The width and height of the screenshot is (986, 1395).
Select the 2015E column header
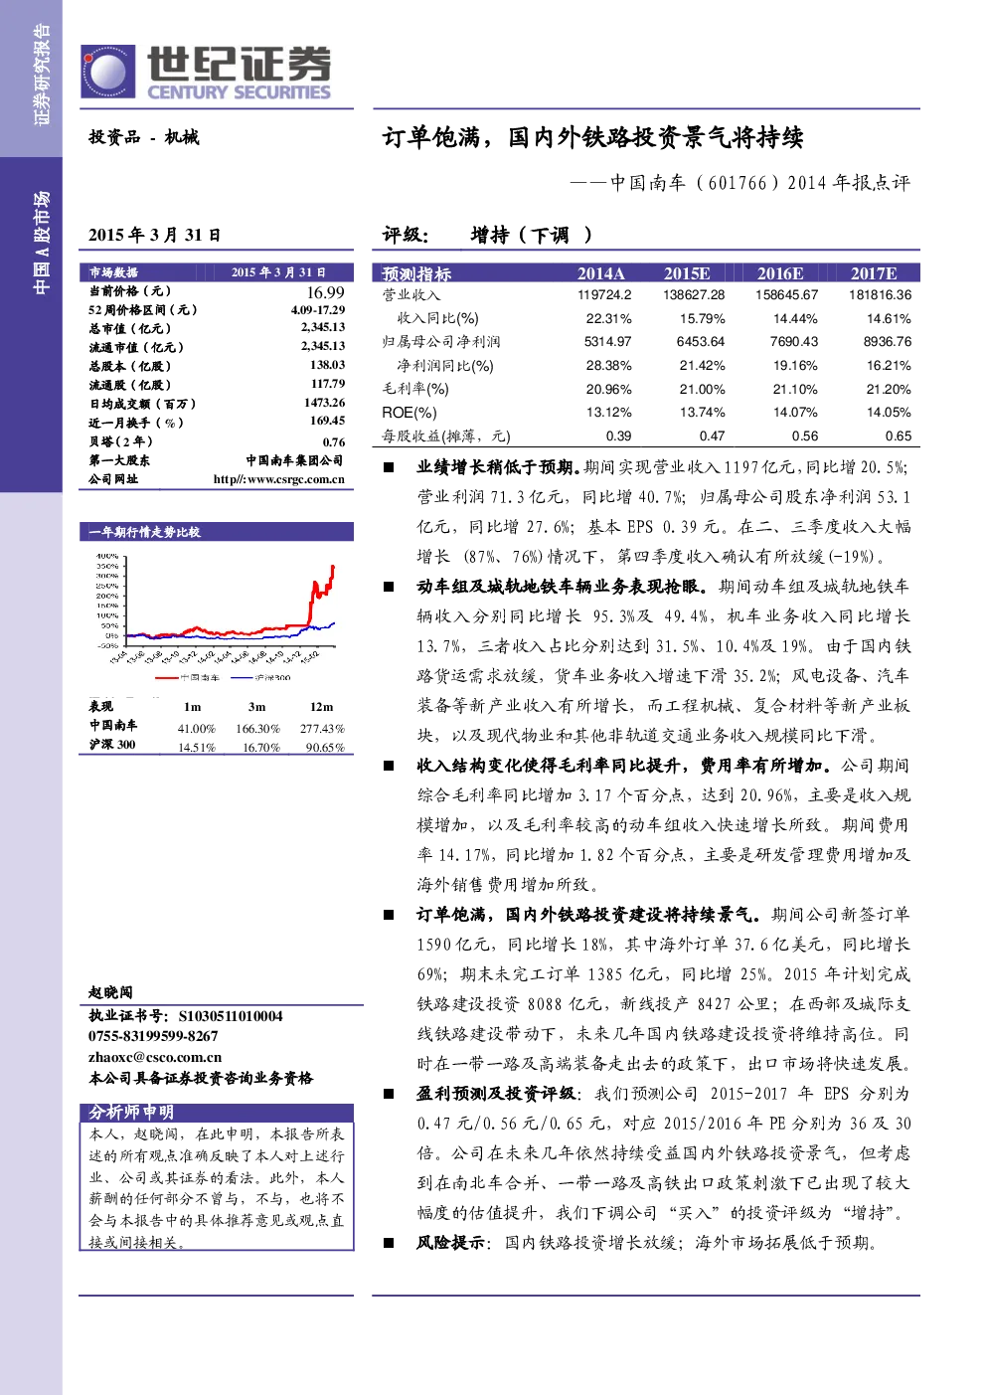tap(687, 273)
